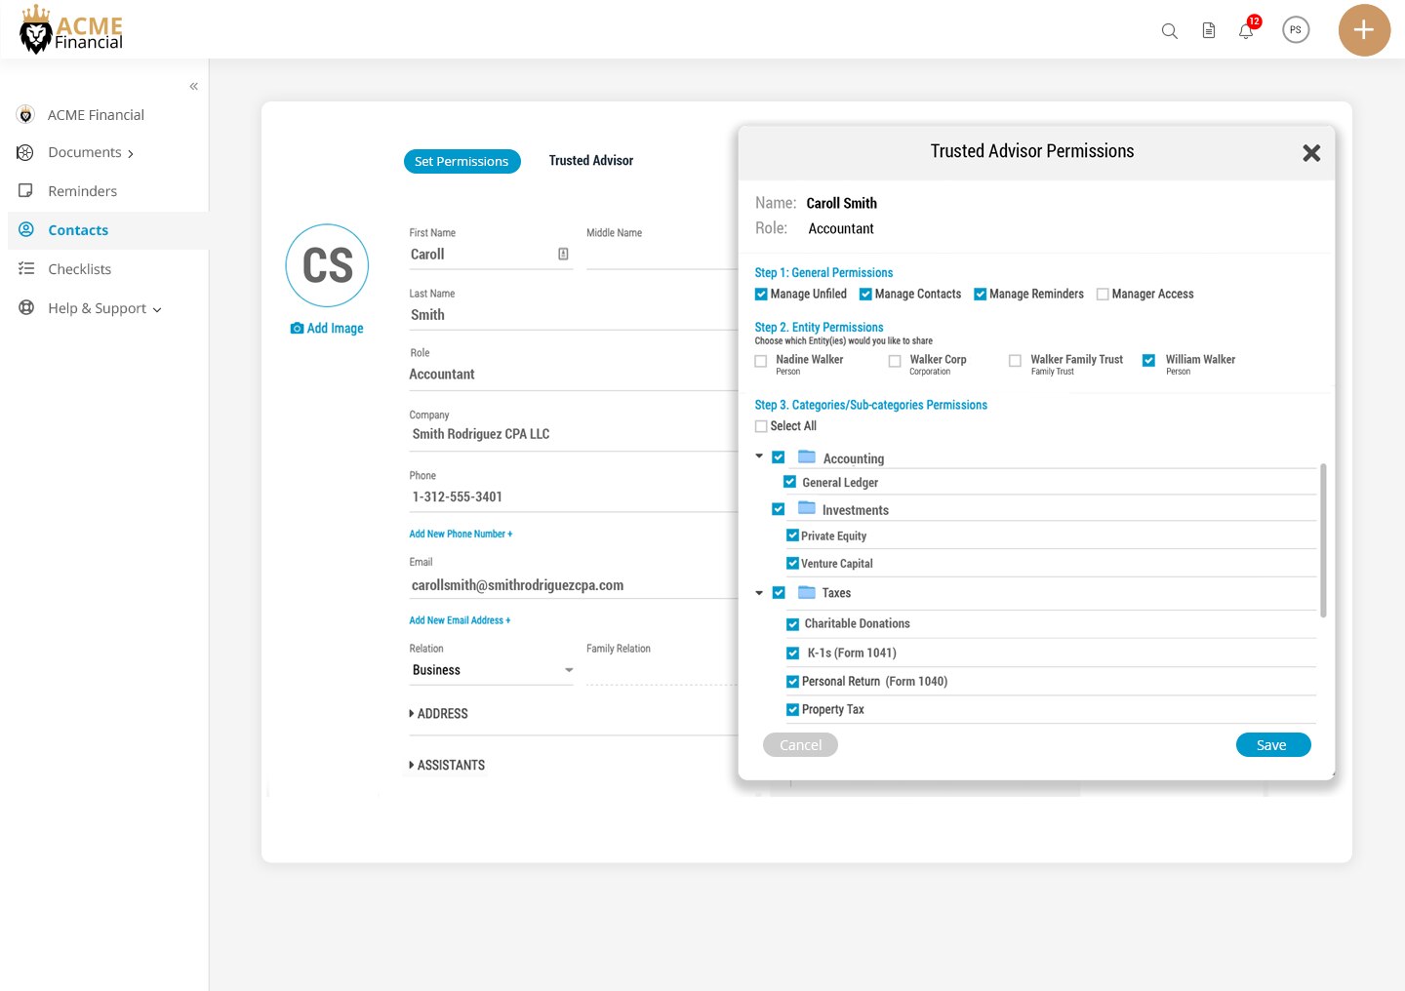Open the notifications bell with 12 alerts

click(1245, 30)
